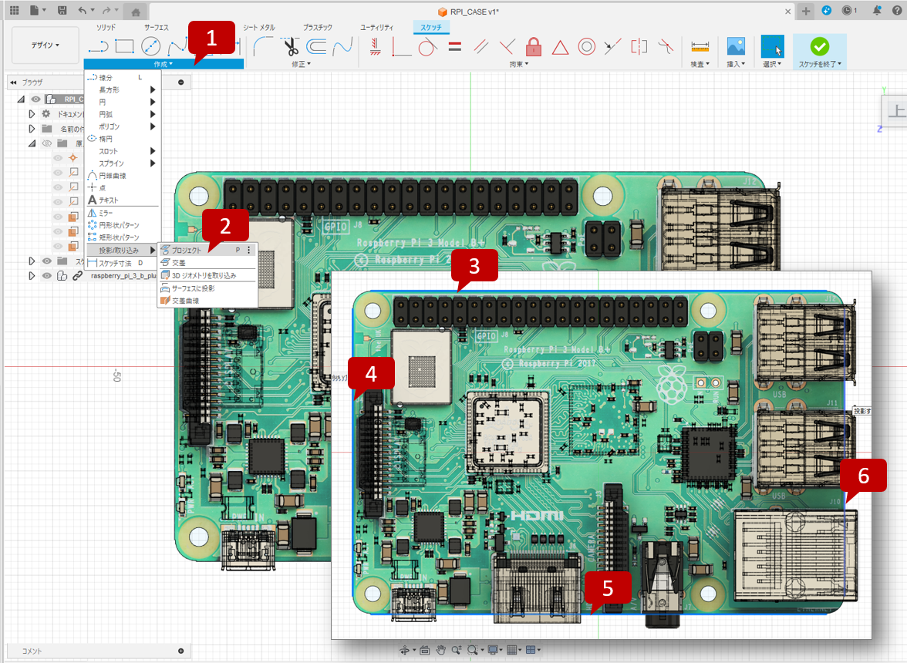Image resolution: width=907 pixels, height=663 pixels.
Task: Expand the コメント panel plus button
Action: [181, 651]
